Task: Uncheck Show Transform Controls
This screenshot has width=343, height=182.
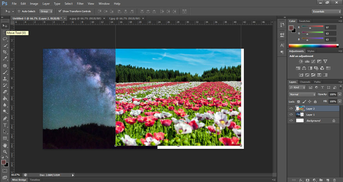Action: pos(60,11)
